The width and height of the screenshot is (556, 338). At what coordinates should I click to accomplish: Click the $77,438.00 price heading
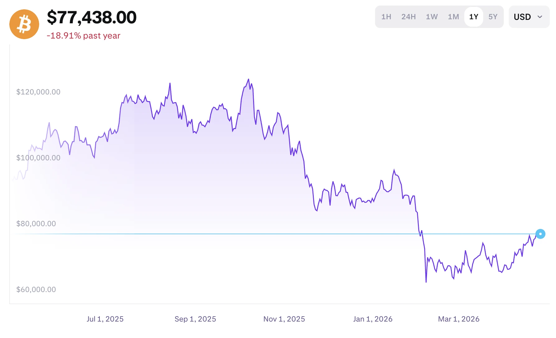tap(92, 17)
